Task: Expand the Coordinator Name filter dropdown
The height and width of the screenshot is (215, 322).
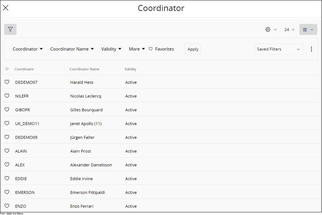Action: tap(72, 49)
